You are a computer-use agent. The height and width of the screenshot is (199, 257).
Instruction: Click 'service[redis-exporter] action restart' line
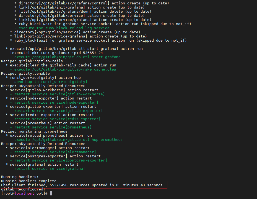tap(50, 115)
